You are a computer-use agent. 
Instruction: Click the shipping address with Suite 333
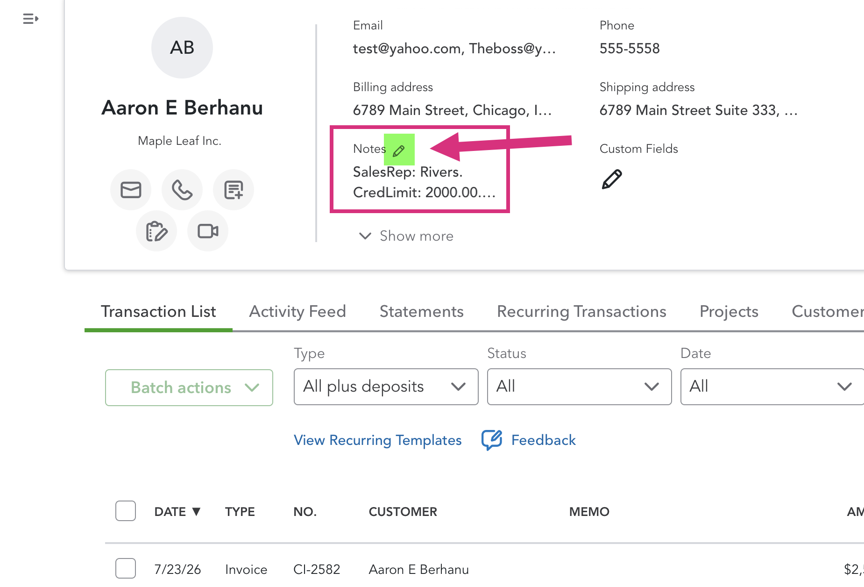[x=699, y=110]
